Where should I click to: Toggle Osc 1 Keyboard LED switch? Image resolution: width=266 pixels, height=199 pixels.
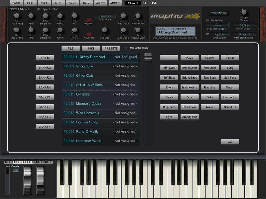point(89,20)
